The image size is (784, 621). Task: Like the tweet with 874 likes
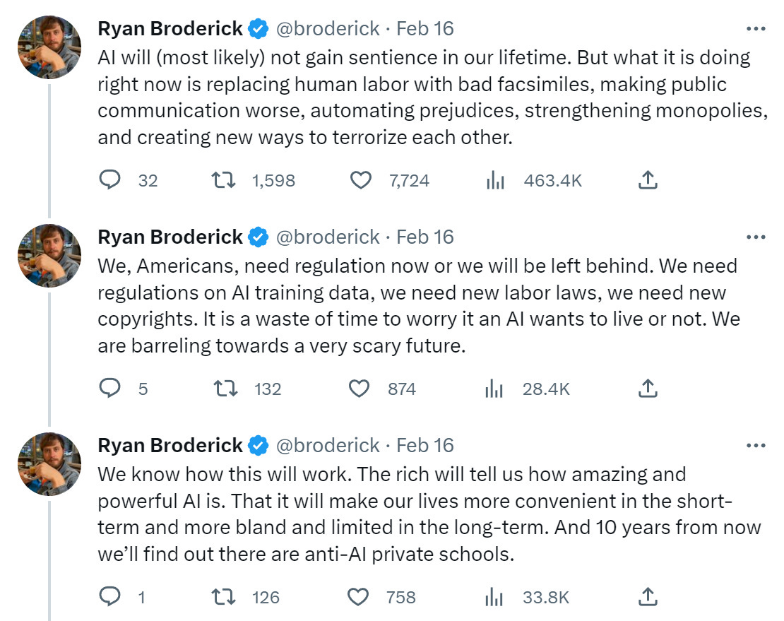[361, 389]
